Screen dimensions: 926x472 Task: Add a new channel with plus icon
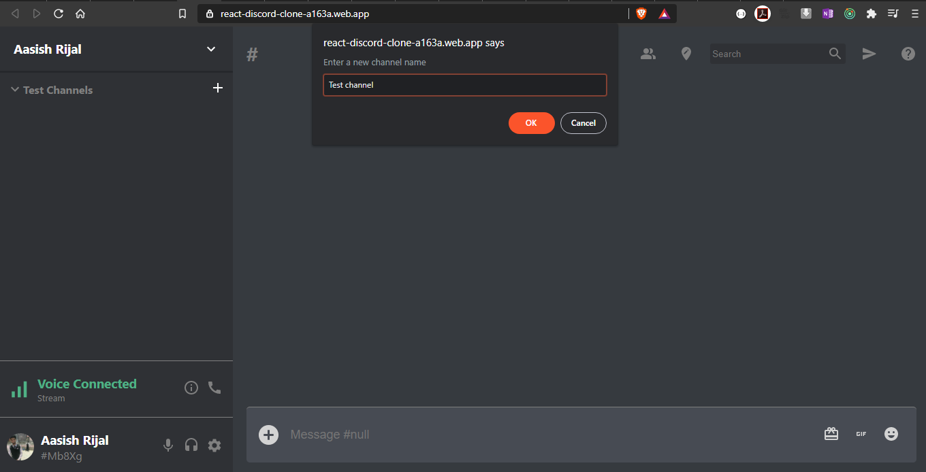point(218,88)
